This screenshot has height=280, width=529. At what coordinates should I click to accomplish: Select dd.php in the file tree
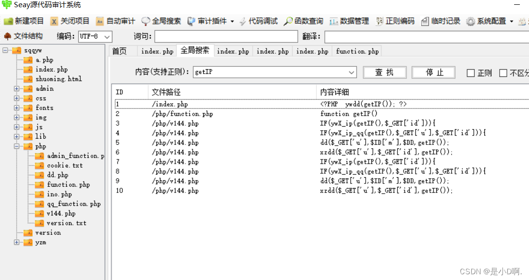click(x=57, y=175)
